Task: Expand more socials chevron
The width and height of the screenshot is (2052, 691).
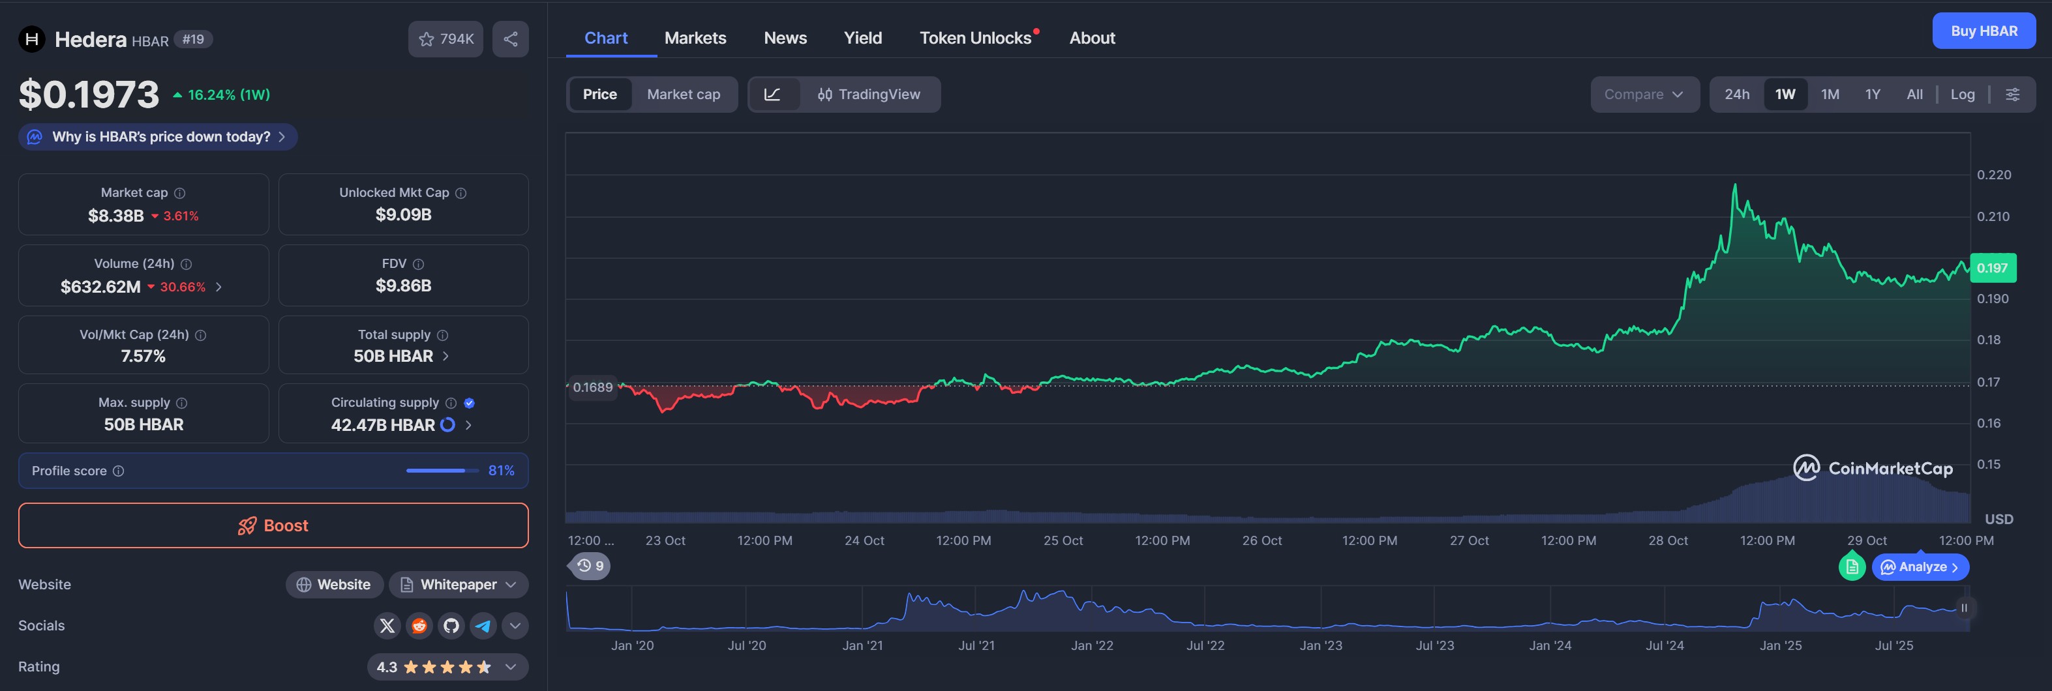Action: (515, 626)
